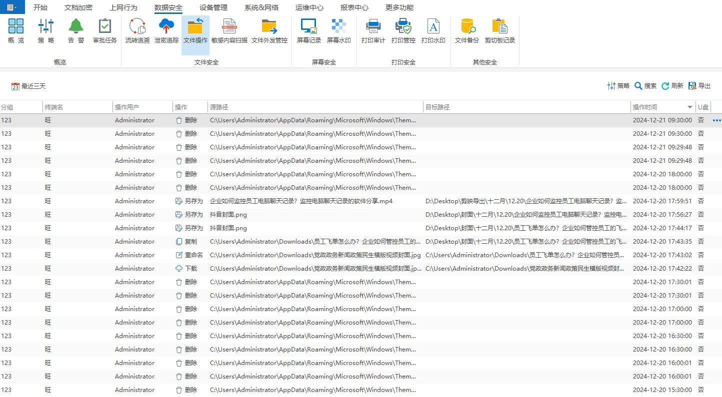Switch to 上网行为 tab
The width and height of the screenshot is (722, 397).
[123, 7]
